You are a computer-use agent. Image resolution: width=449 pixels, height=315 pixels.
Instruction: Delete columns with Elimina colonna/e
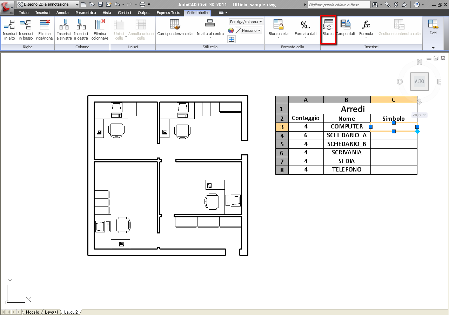coord(100,30)
